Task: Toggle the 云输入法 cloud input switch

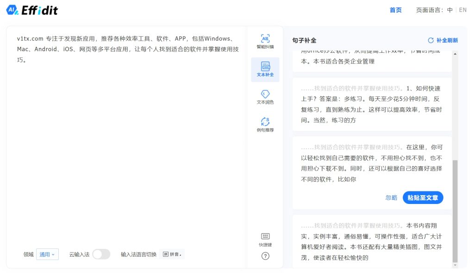Action: pyautogui.click(x=101, y=254)
